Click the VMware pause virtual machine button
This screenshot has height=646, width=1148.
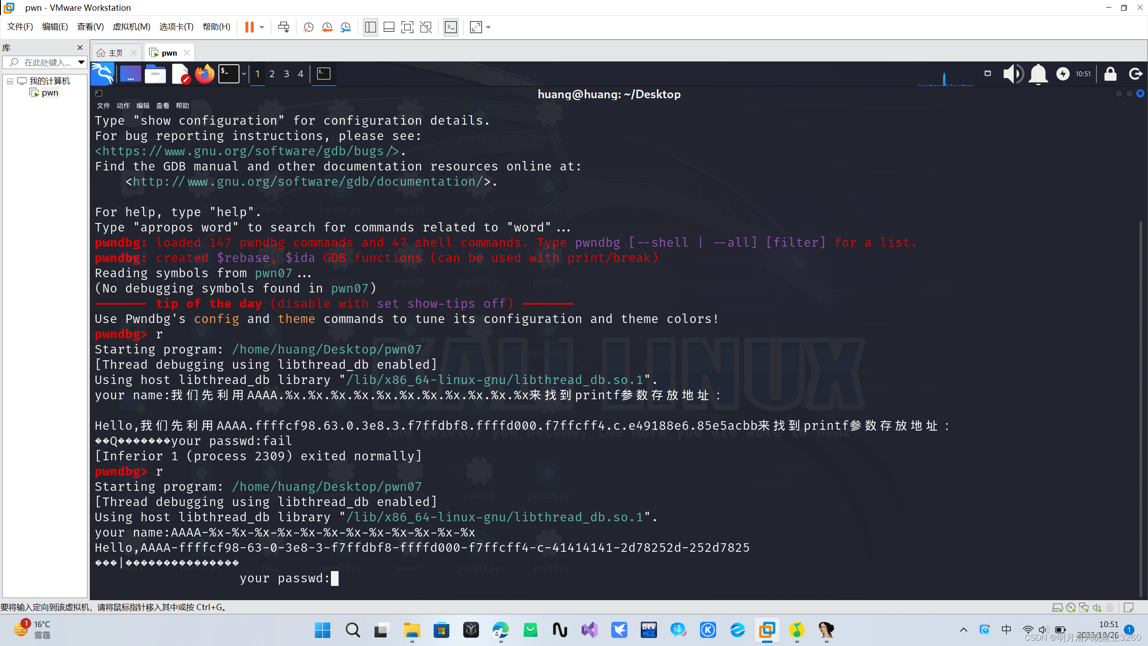pos(249,27)
